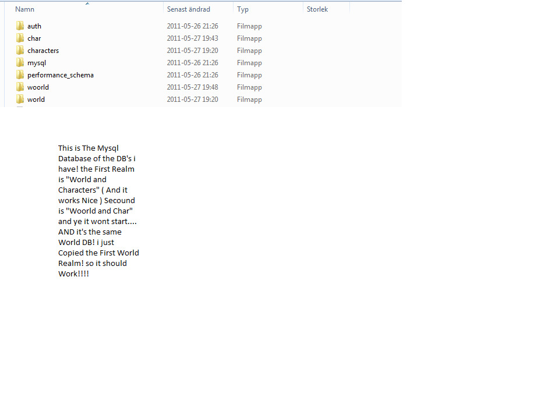The width and height of the screenshot is (559, 419).
Task: Click date of the world folder
Action: (193, 100)
